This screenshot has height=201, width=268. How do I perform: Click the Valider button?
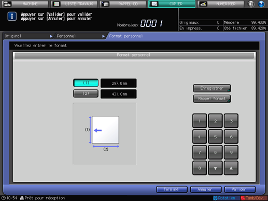point(240,190)
